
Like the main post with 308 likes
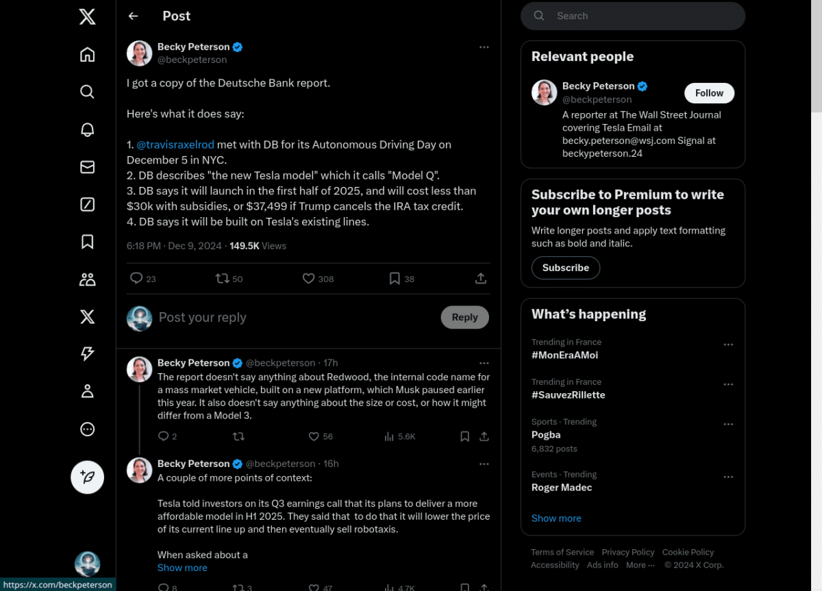[x=318, y=279]
